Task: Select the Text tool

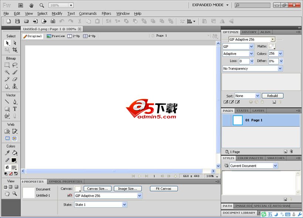Action: click(x=15, y=109)
